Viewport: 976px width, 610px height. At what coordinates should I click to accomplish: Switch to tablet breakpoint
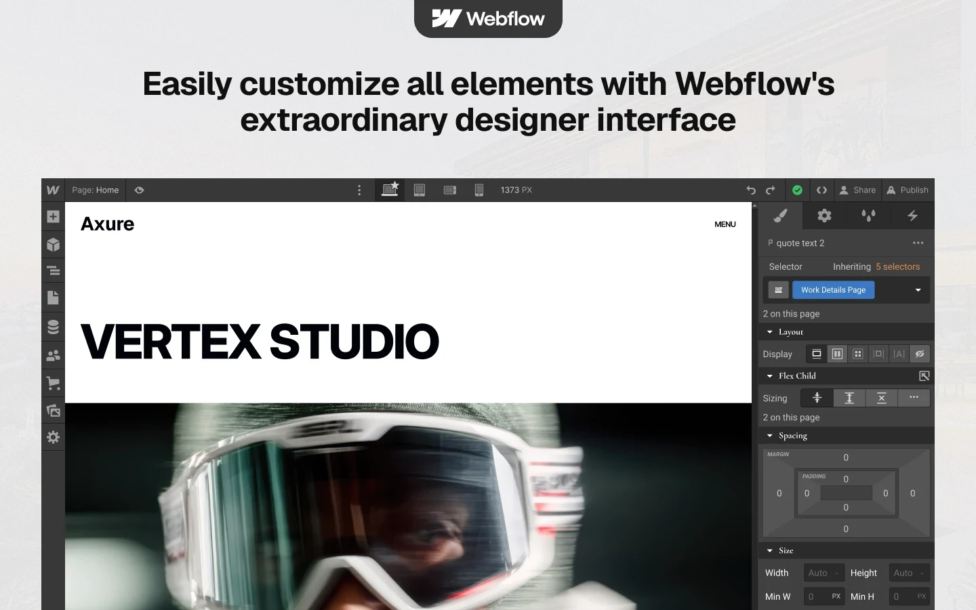[x=420, y=190]
